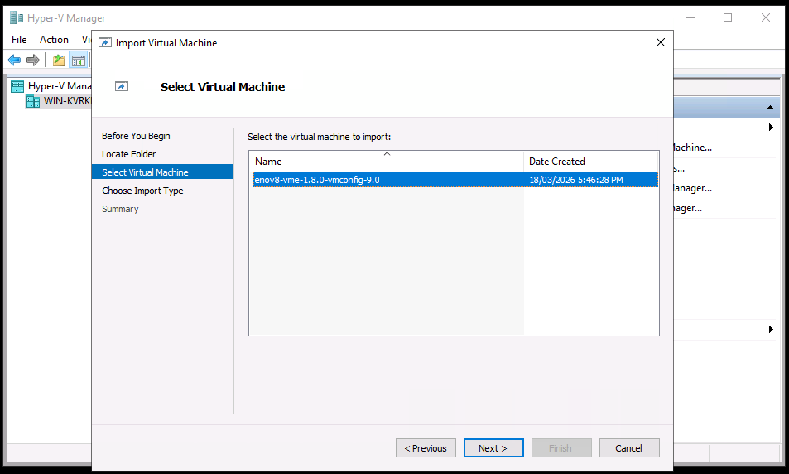Click the Import Virtual Machine dialog title icon
This screenshot has height=474, width=789.
pos(105,42)
